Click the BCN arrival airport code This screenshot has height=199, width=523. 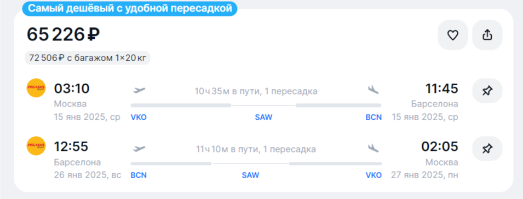click(373, 118)
